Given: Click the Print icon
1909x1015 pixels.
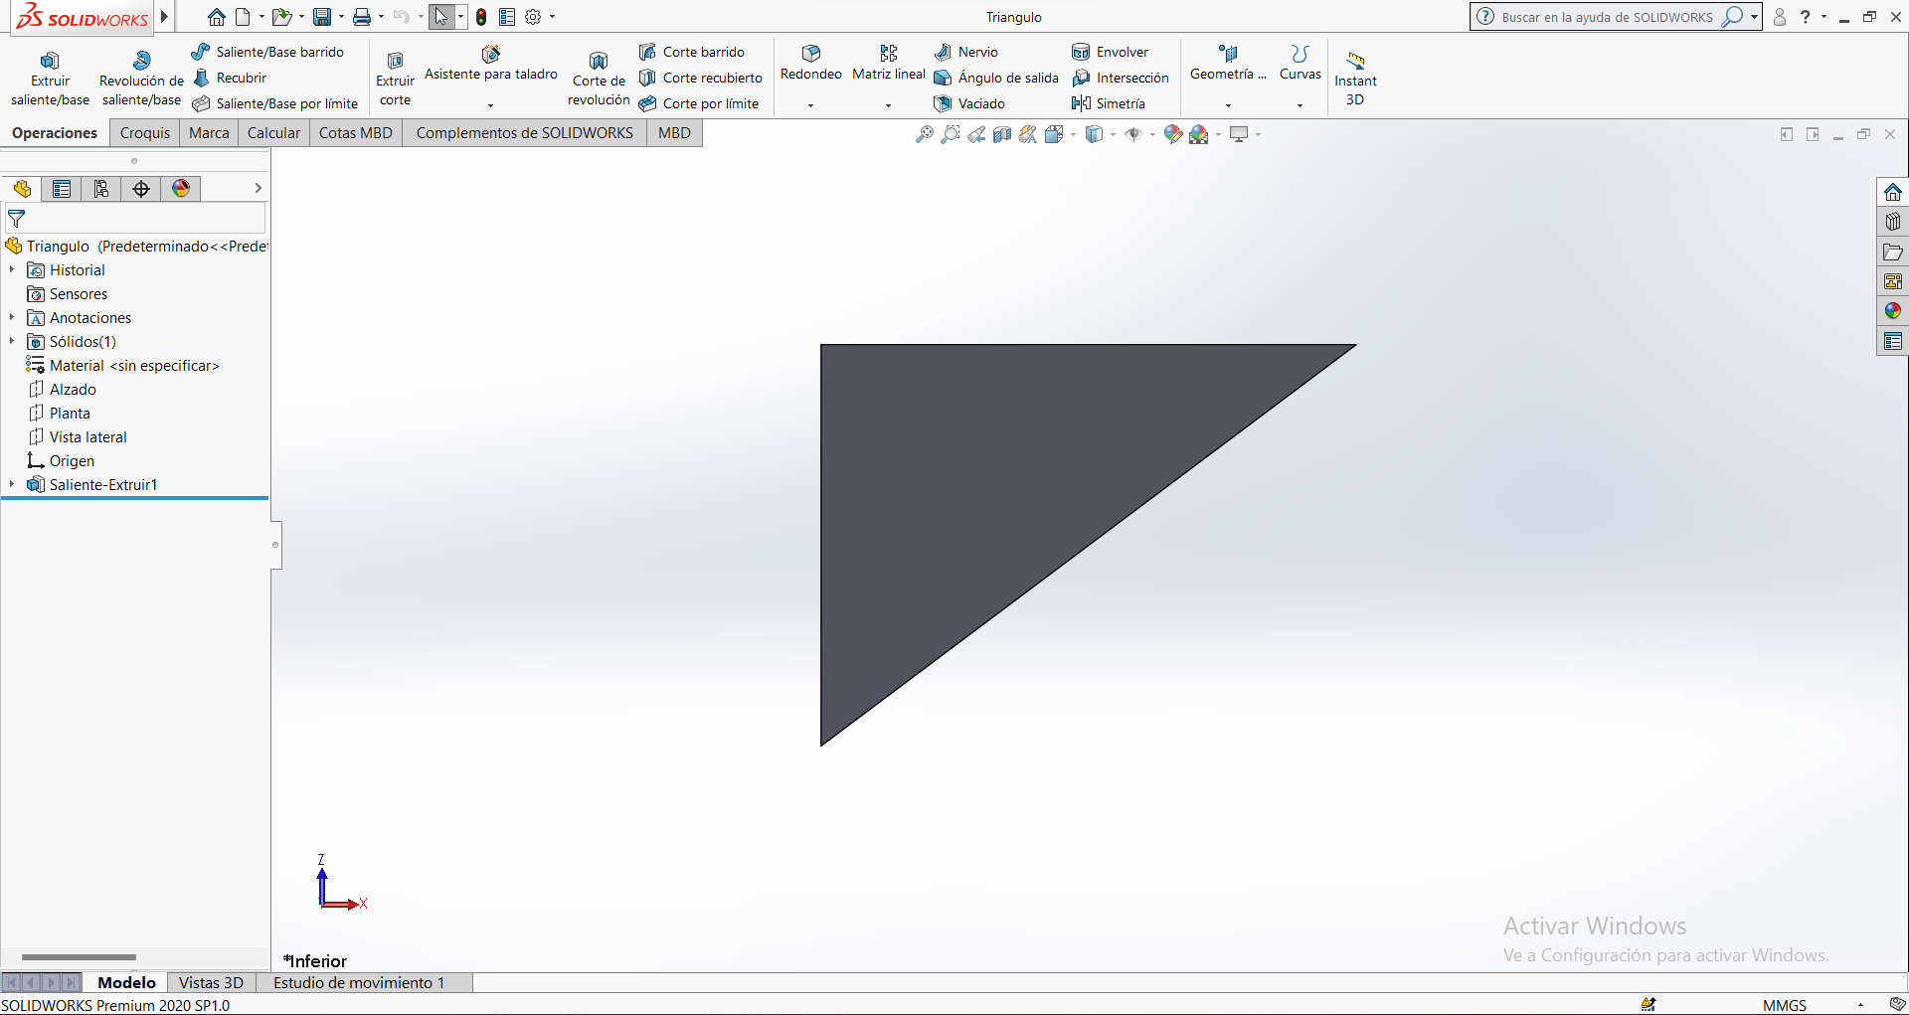Looking at the screenshot, I should [362, 17].
